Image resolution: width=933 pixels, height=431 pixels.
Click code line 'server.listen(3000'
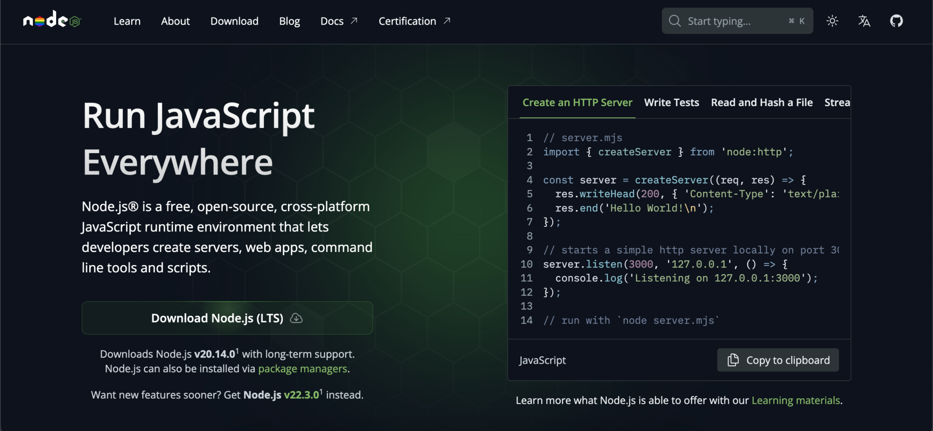coord(665,264)
